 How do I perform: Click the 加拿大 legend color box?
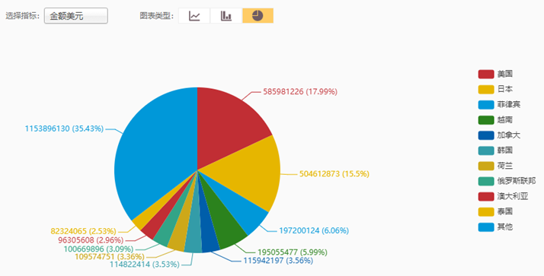tap(486, 135)
